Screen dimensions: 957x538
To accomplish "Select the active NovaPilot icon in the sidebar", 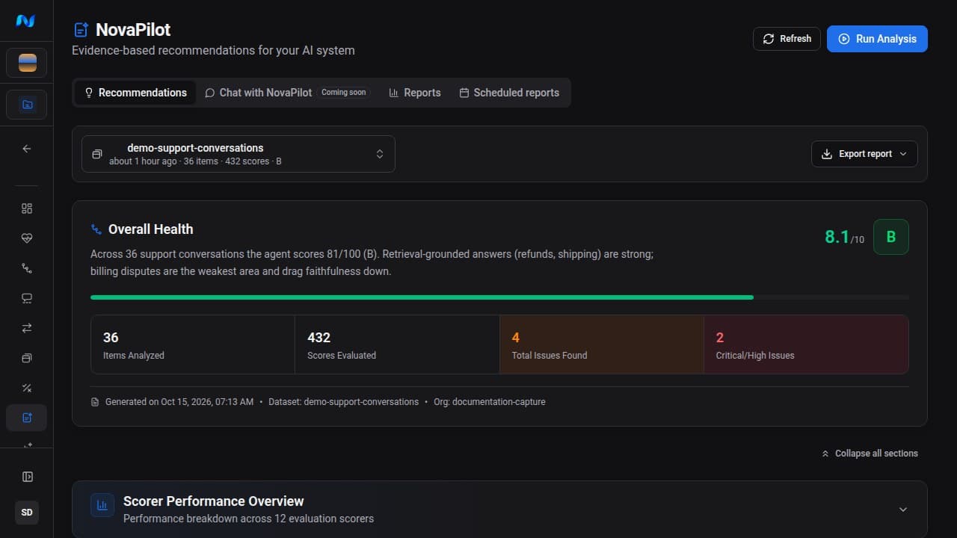I will coord(27,418).
